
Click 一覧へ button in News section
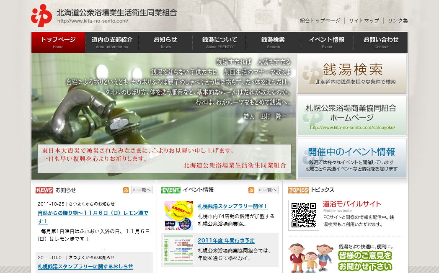pos(142,190)
